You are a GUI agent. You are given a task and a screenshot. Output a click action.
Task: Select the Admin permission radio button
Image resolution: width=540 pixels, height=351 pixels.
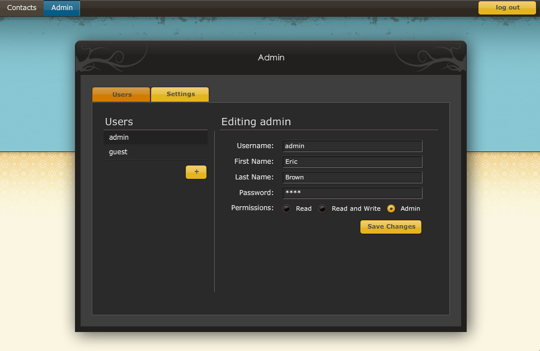click(391, 208)
